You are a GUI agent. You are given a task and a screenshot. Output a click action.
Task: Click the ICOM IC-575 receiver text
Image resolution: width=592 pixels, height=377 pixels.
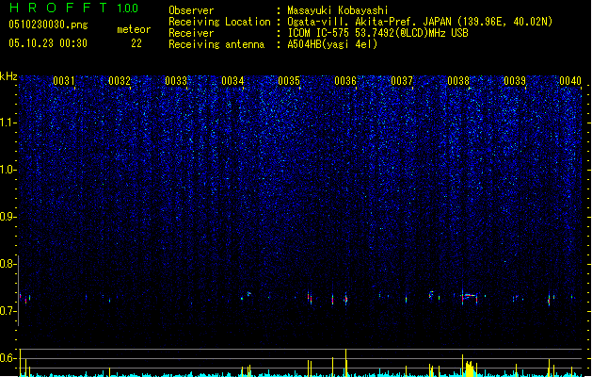[x=377, y=33]
